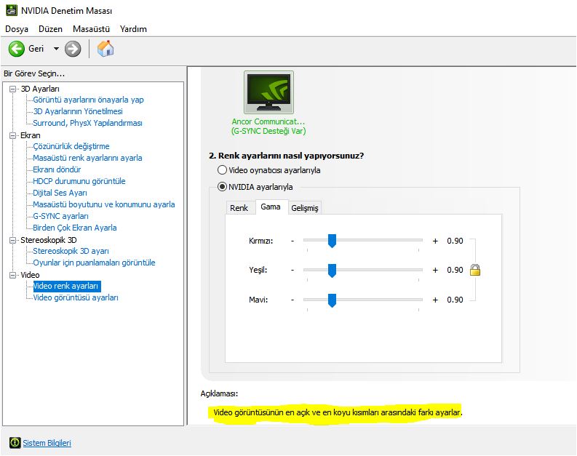Select Video oynatıcısı ayarlarıyla radio button
577x456 pixels.
point(222,170)
